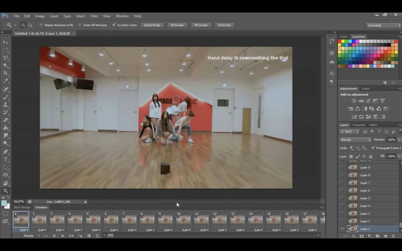Enable Zoom All Windows checkbox

pyautogui.click(x=80, y=25)
